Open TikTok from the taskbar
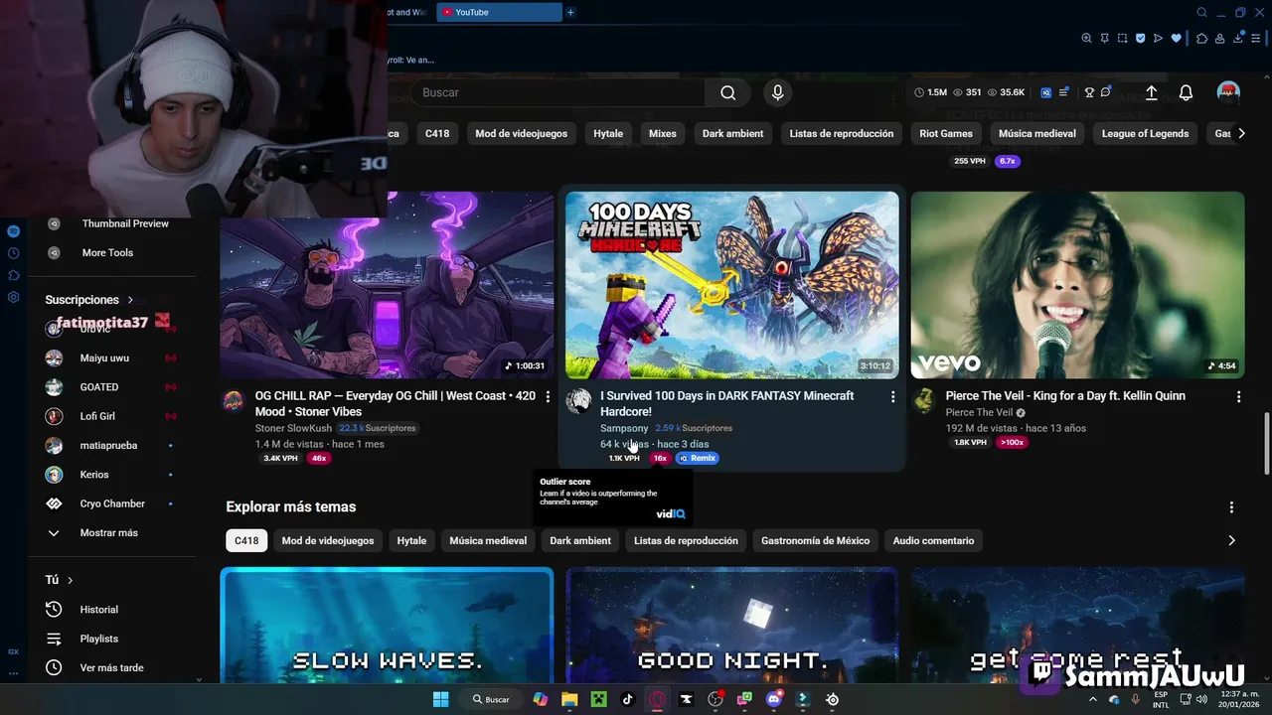 [627, 699]
